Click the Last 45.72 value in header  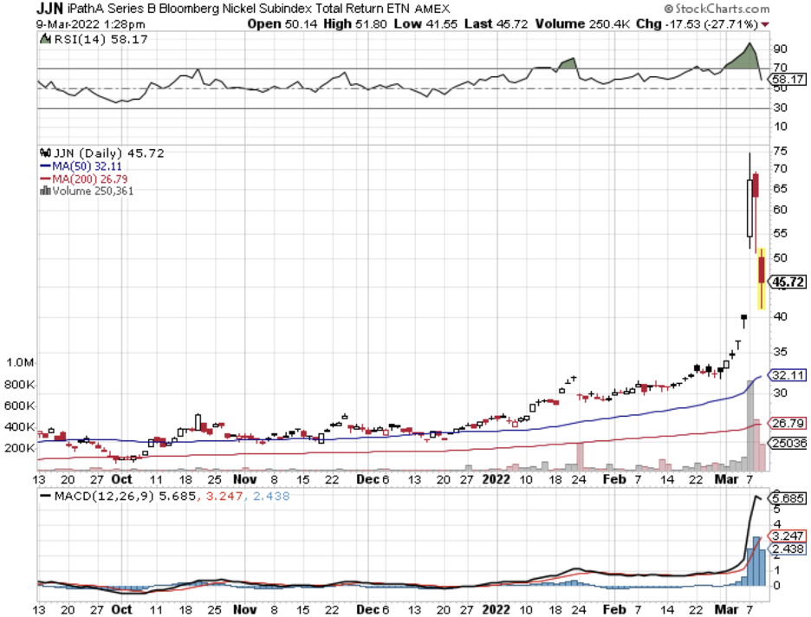(x=496, y=23)
